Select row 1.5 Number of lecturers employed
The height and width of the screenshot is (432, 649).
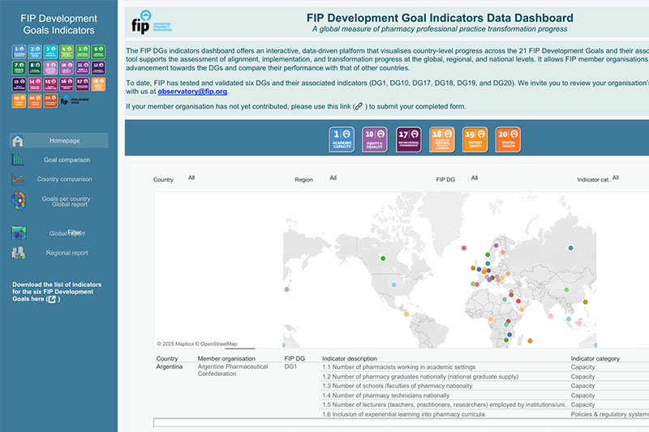coord(445,404)
